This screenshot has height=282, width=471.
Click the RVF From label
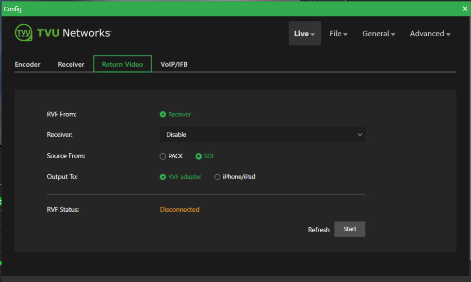[62, 114]
